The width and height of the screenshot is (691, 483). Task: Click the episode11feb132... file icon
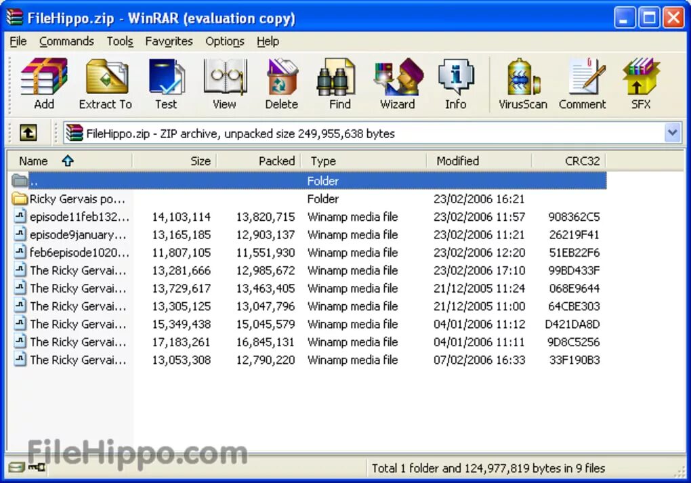20,216
